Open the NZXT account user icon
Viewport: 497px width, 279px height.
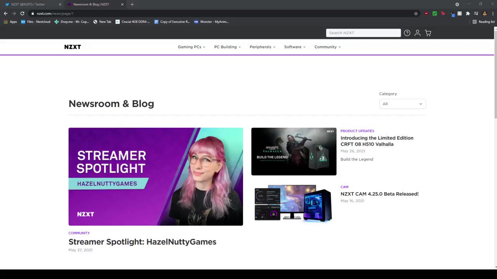417,33
